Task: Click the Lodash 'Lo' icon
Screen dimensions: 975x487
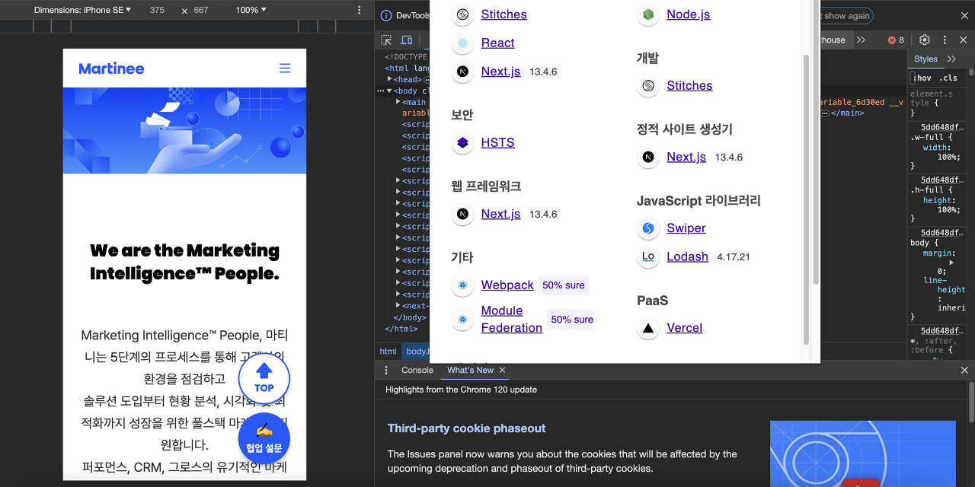Action: pos(648,257)
